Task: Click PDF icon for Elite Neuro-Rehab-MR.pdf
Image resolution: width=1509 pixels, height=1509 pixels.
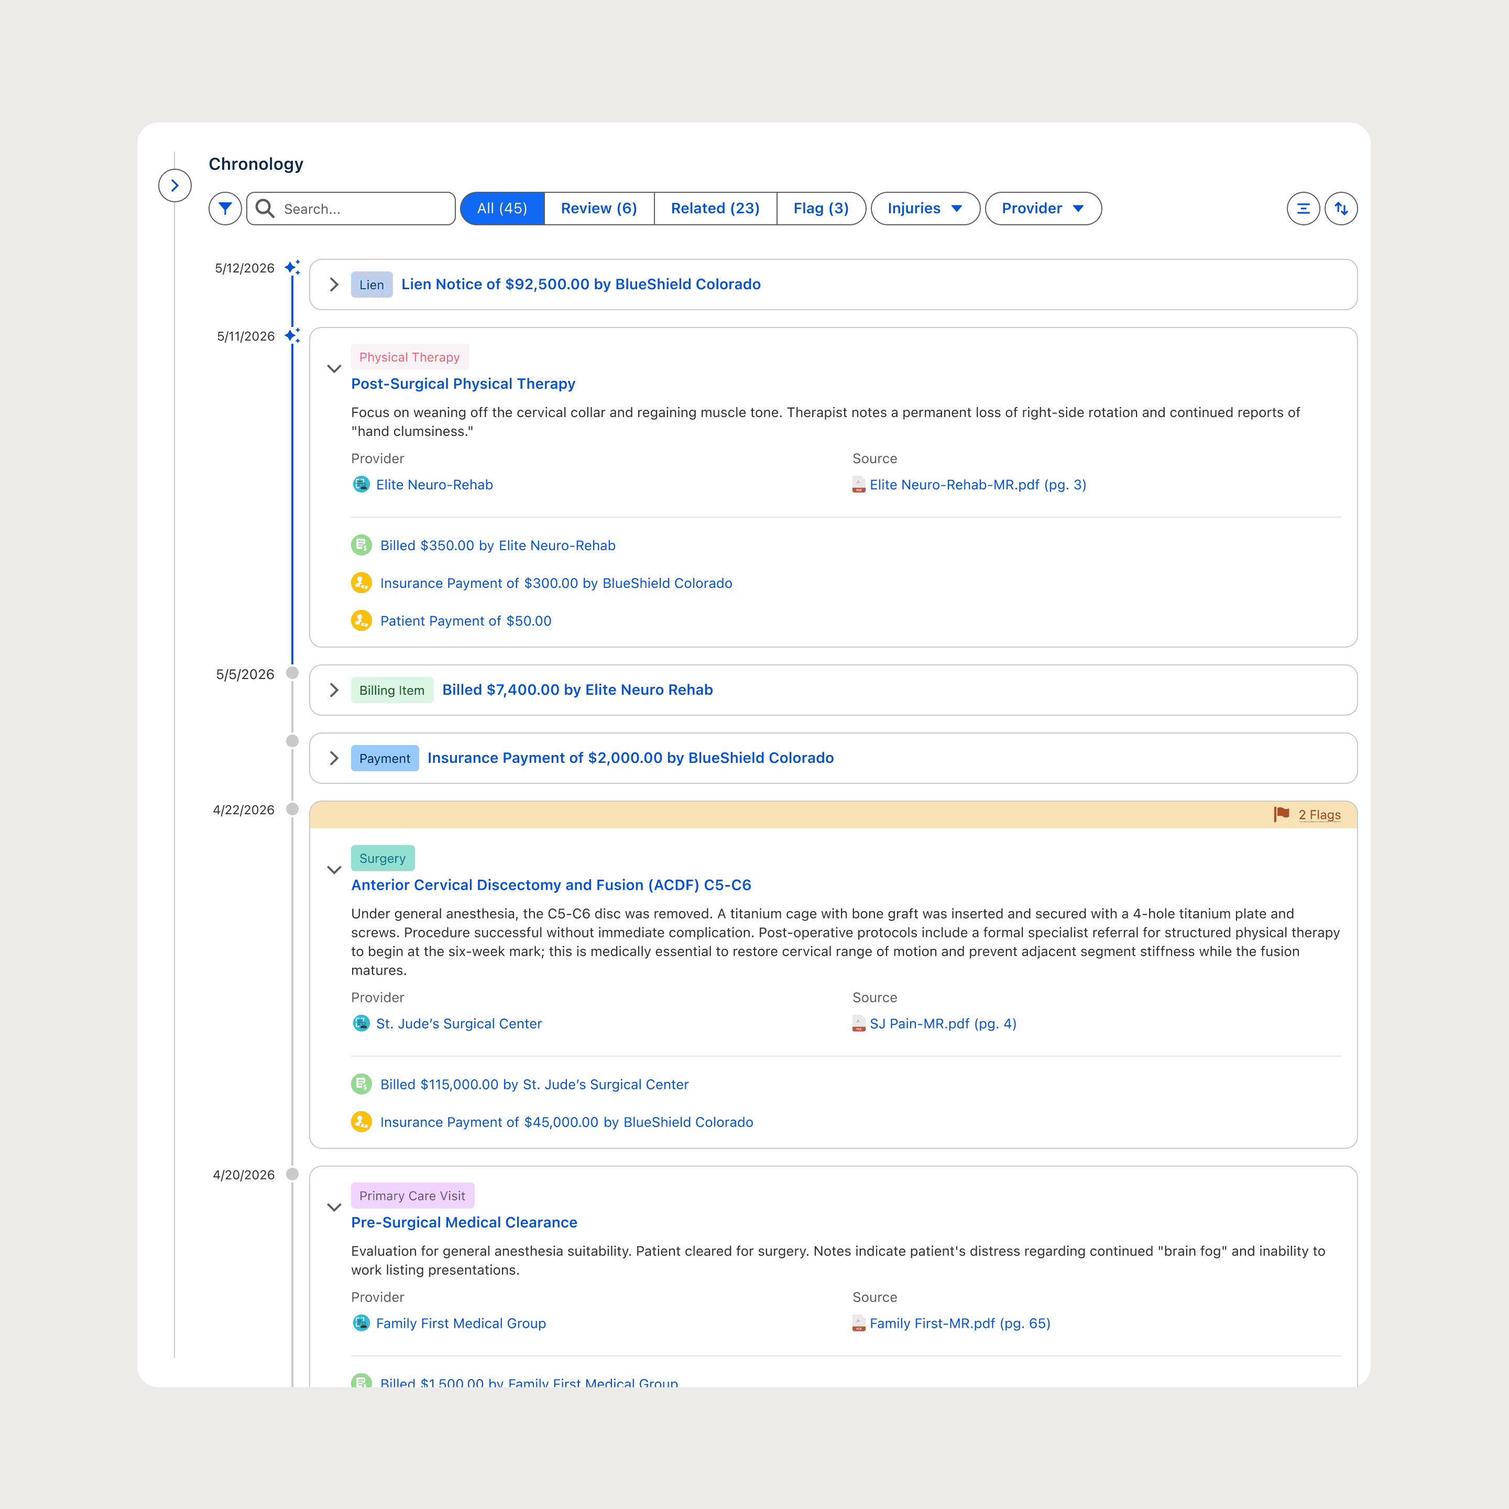Action: 858,484
